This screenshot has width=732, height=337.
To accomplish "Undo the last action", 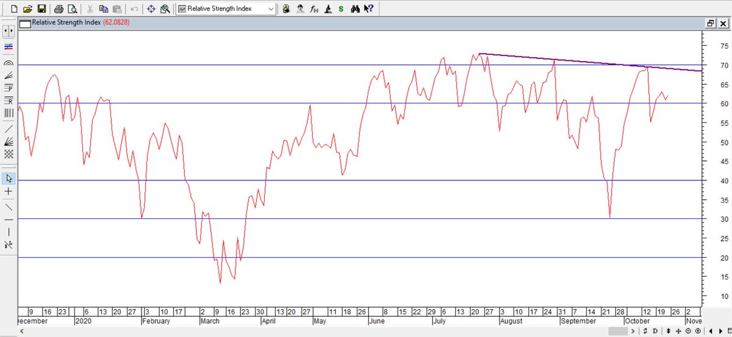I will point(134,9).
